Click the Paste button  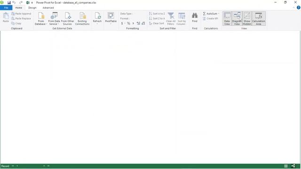(x=6, y=17)
